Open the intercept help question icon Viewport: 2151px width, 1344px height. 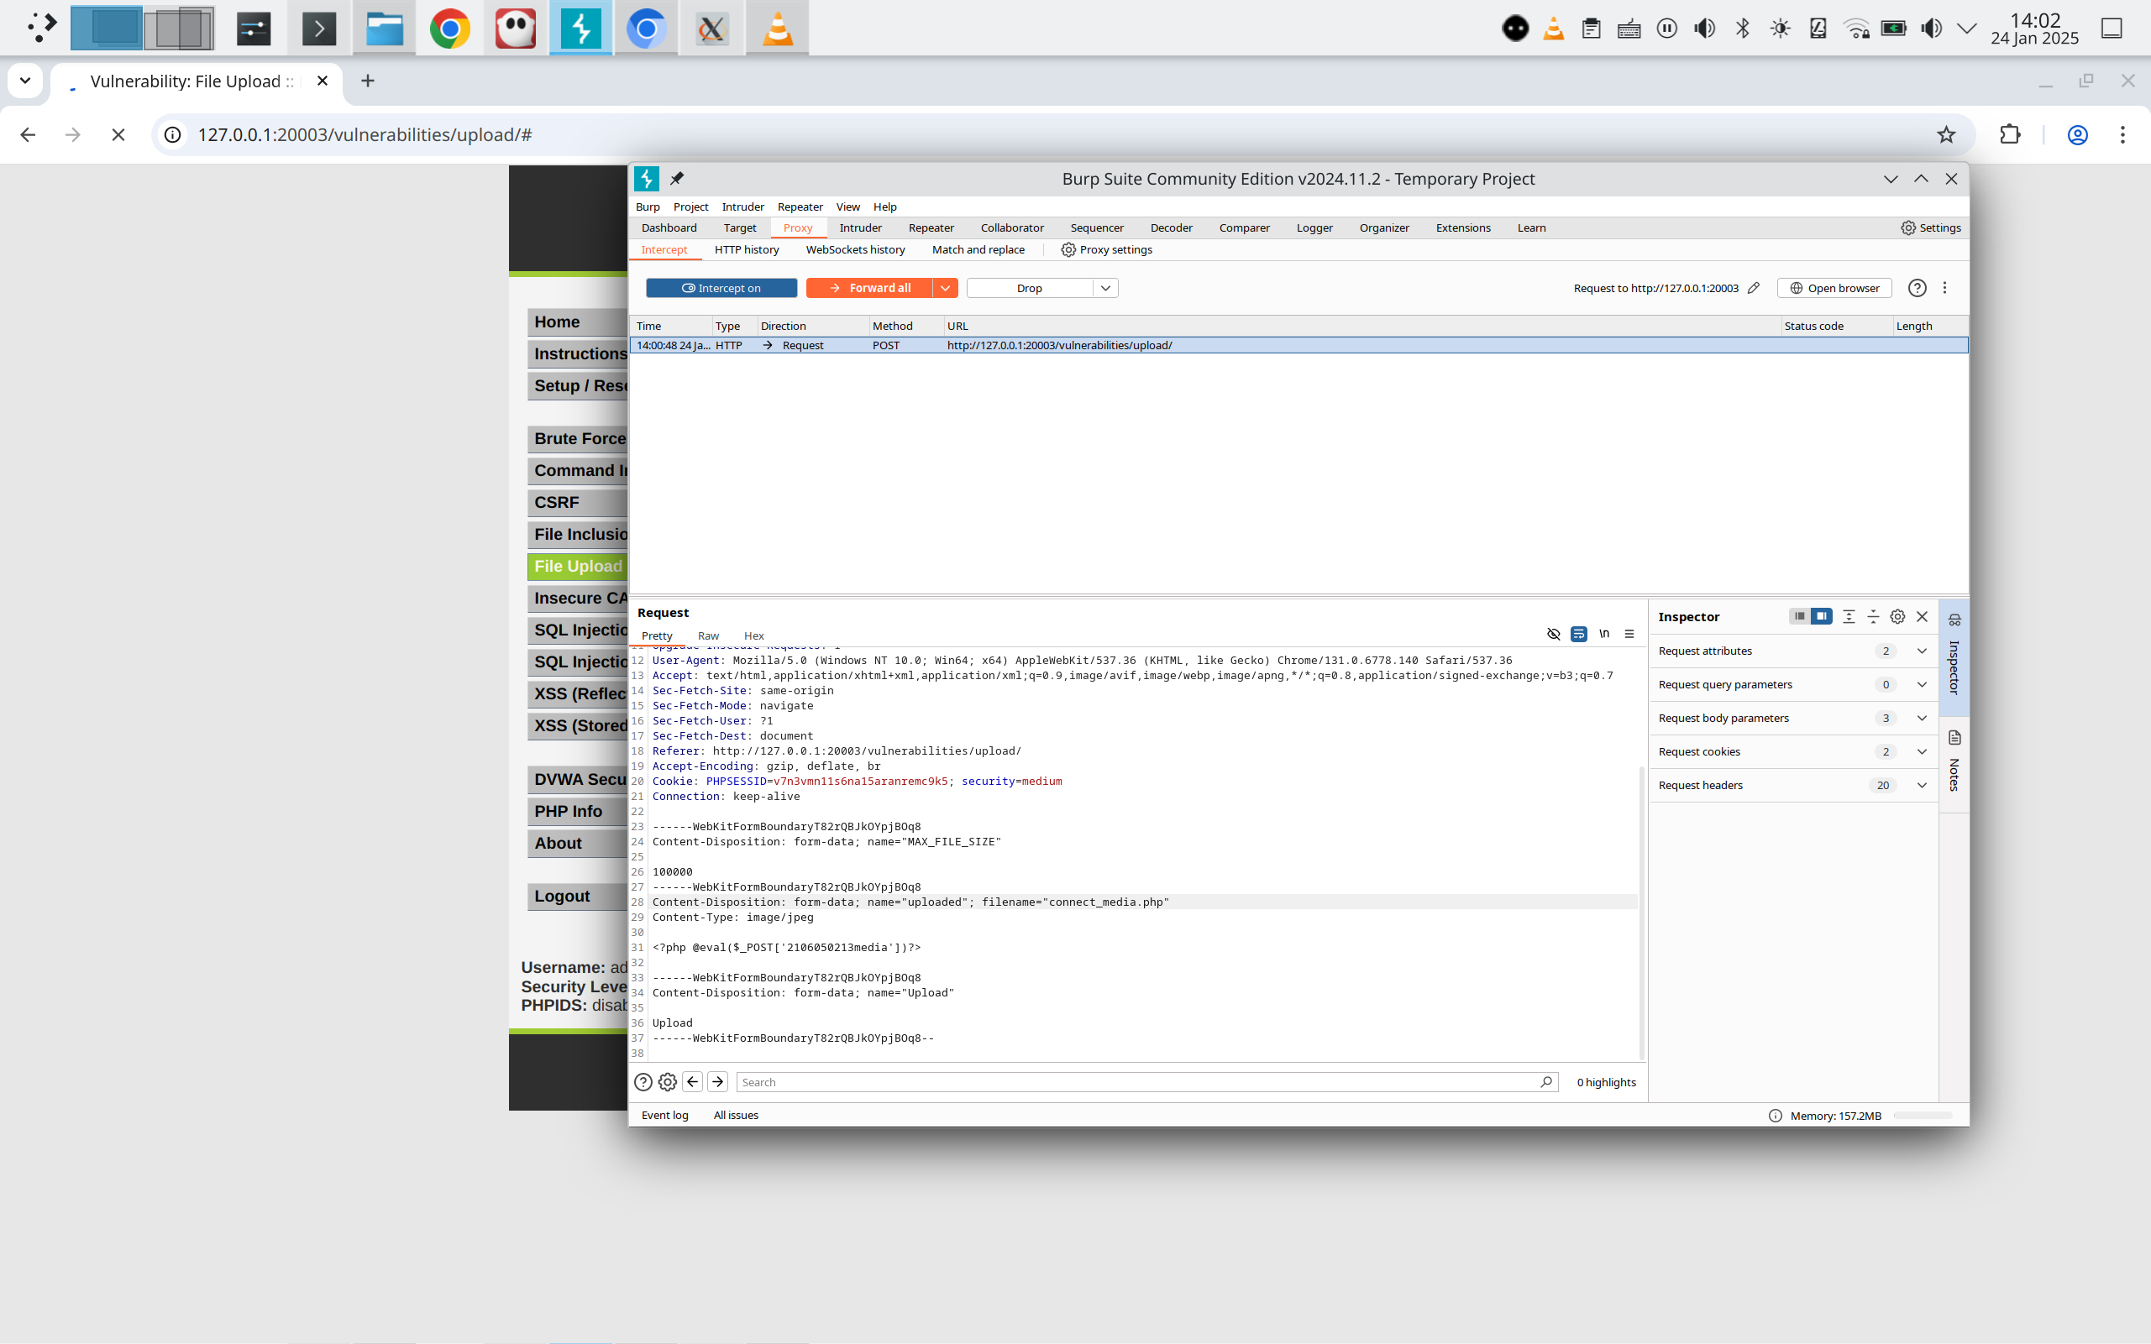point(1917,288)
